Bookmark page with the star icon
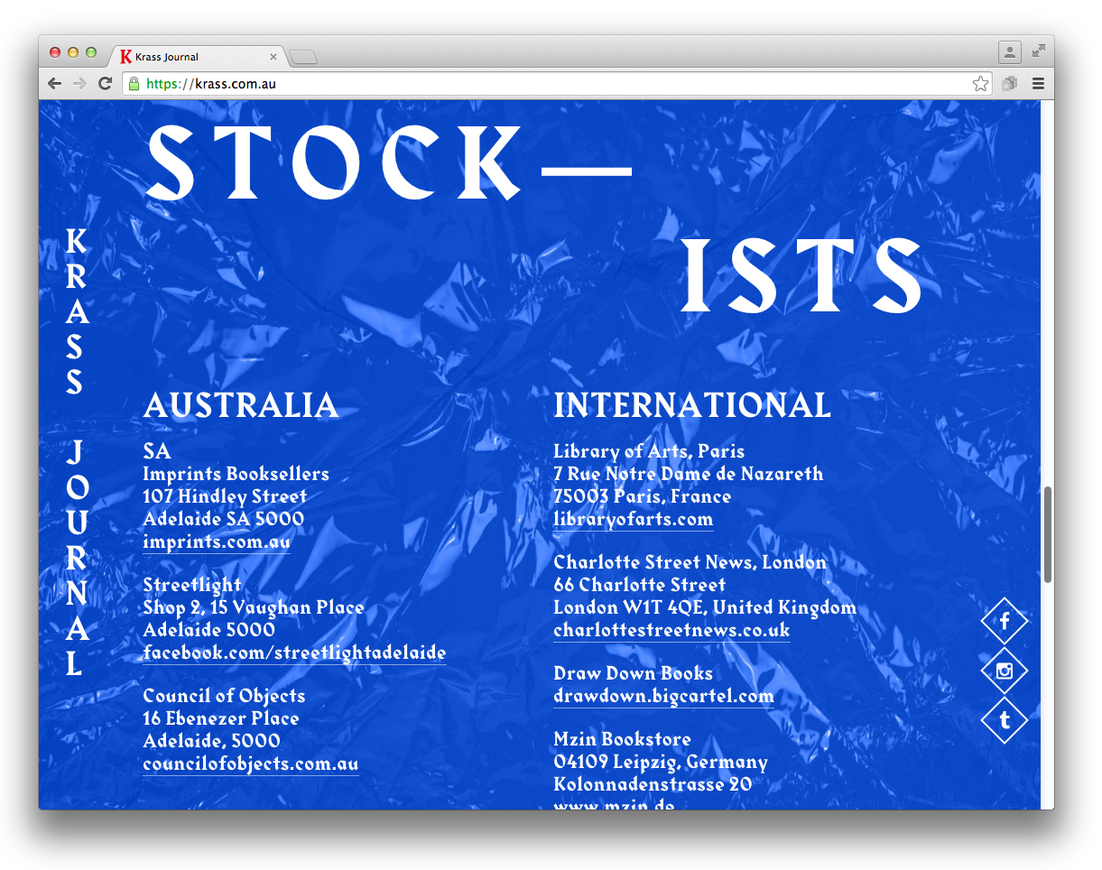This screenshot has height=870, width=1102. [x=980, y=84]
